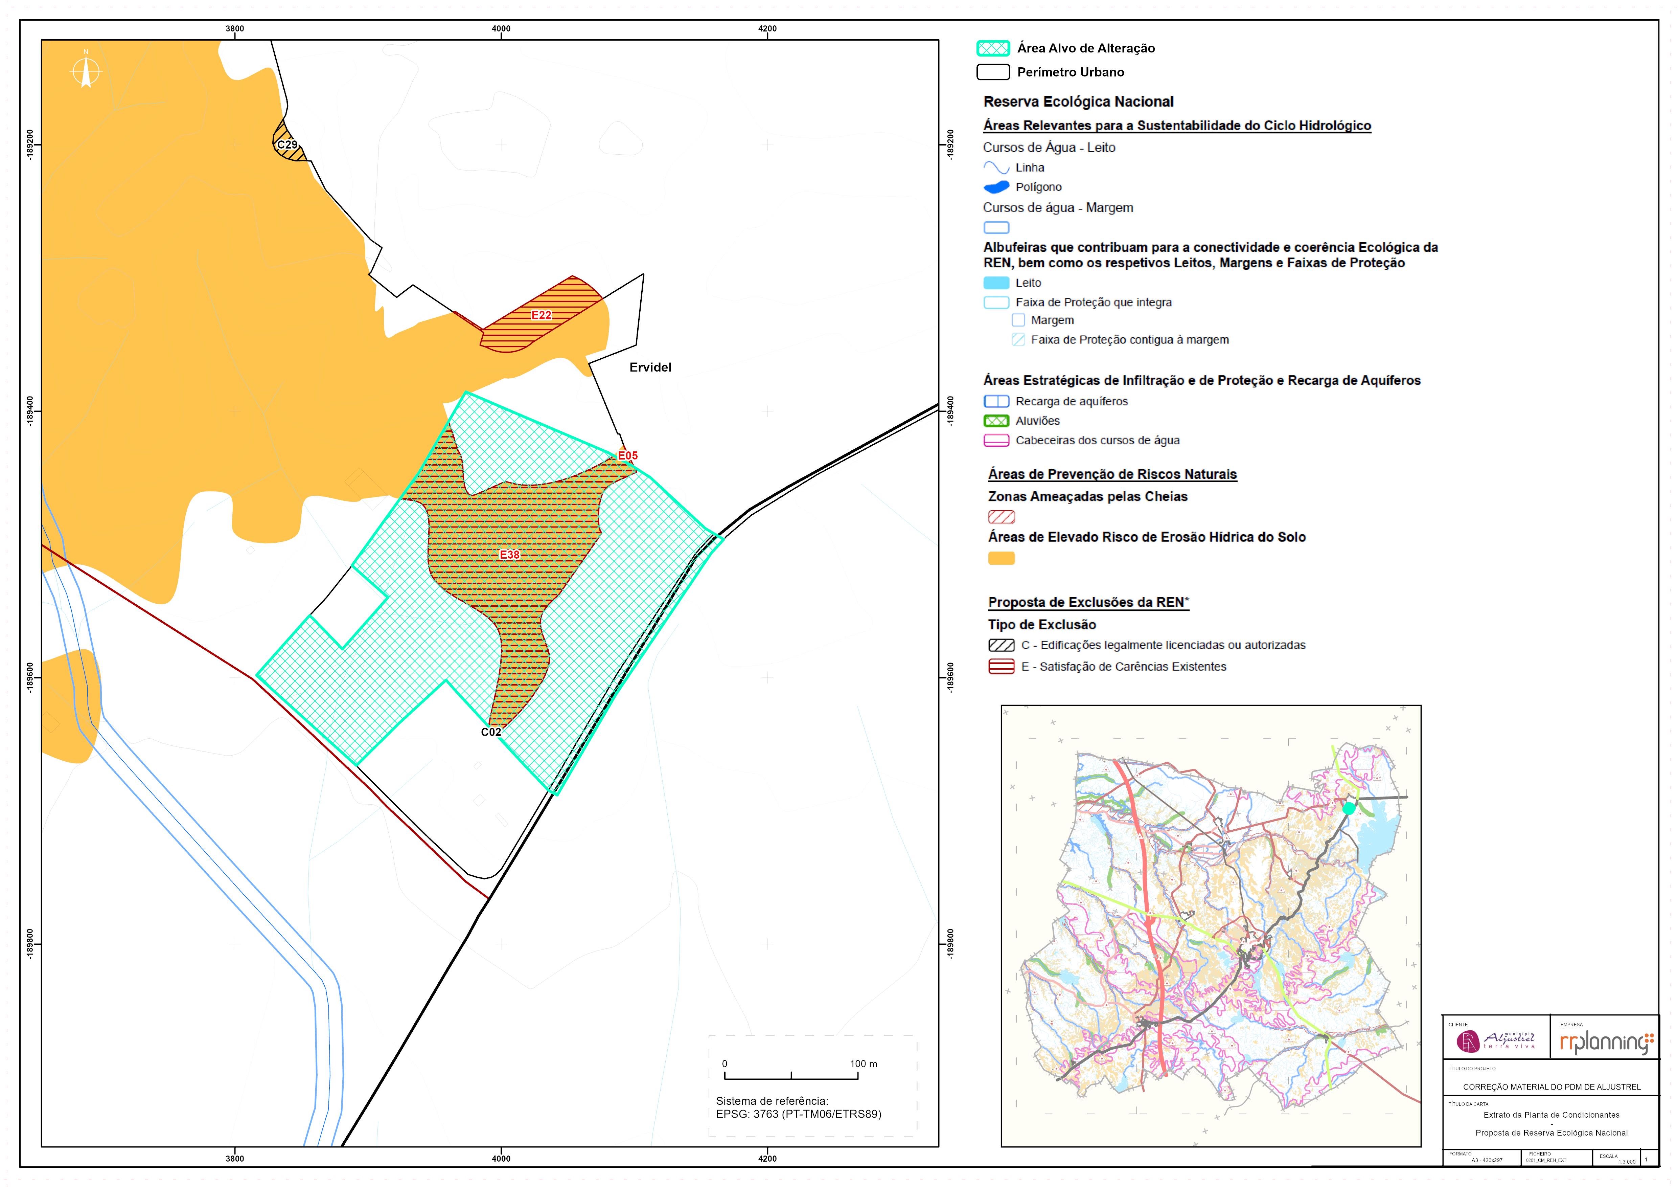Click the municipality overview inset map
The width and height of the screenshot is (1678, 1187).
pyautogui.click(x=1211, y=926)
